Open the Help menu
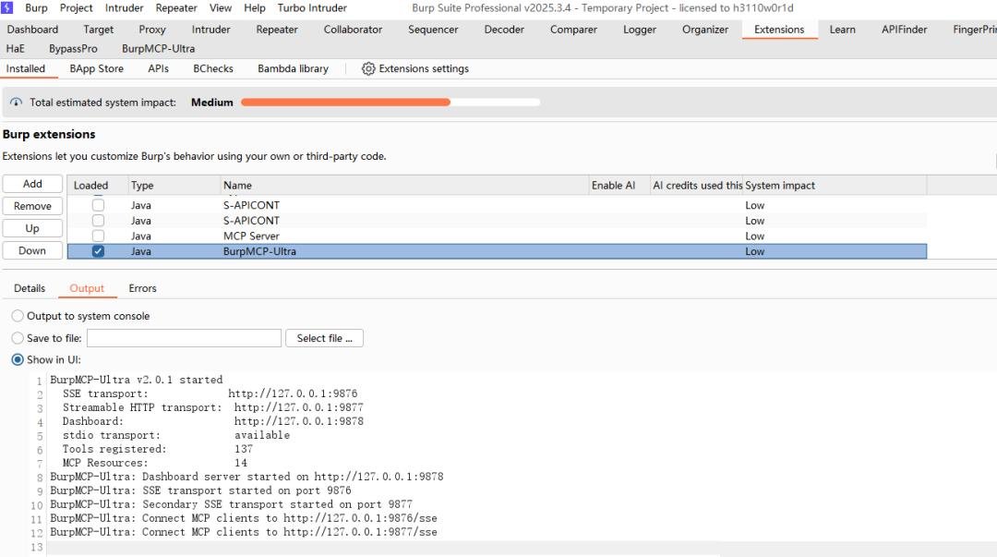This screenshot has width=997, height=557. [x=255, y=8]
